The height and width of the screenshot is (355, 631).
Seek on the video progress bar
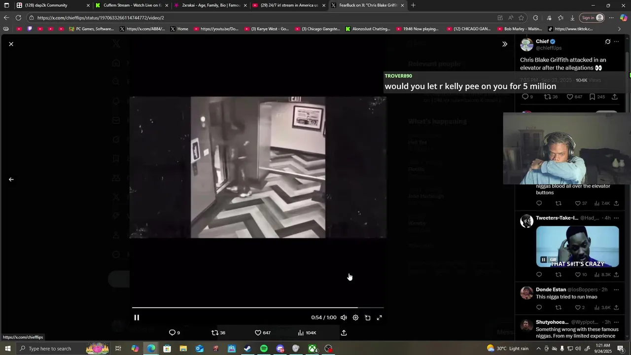258,308
